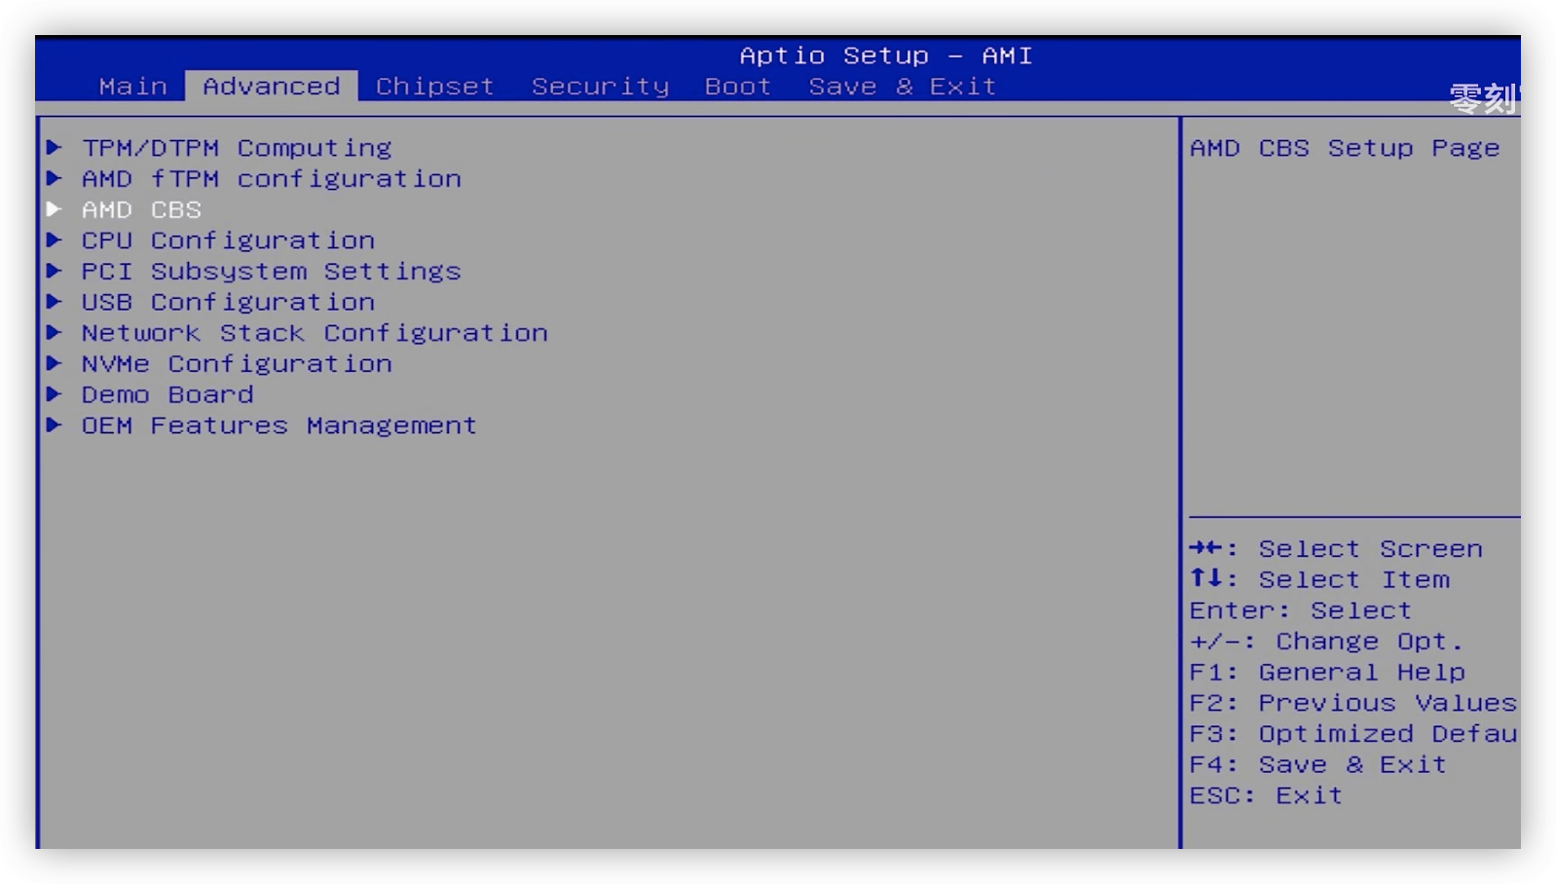The image size is (1556, 884).
Task: Click arrow beside NVMe Configuration
Action: pyautogui.click(x=55, y=363)
